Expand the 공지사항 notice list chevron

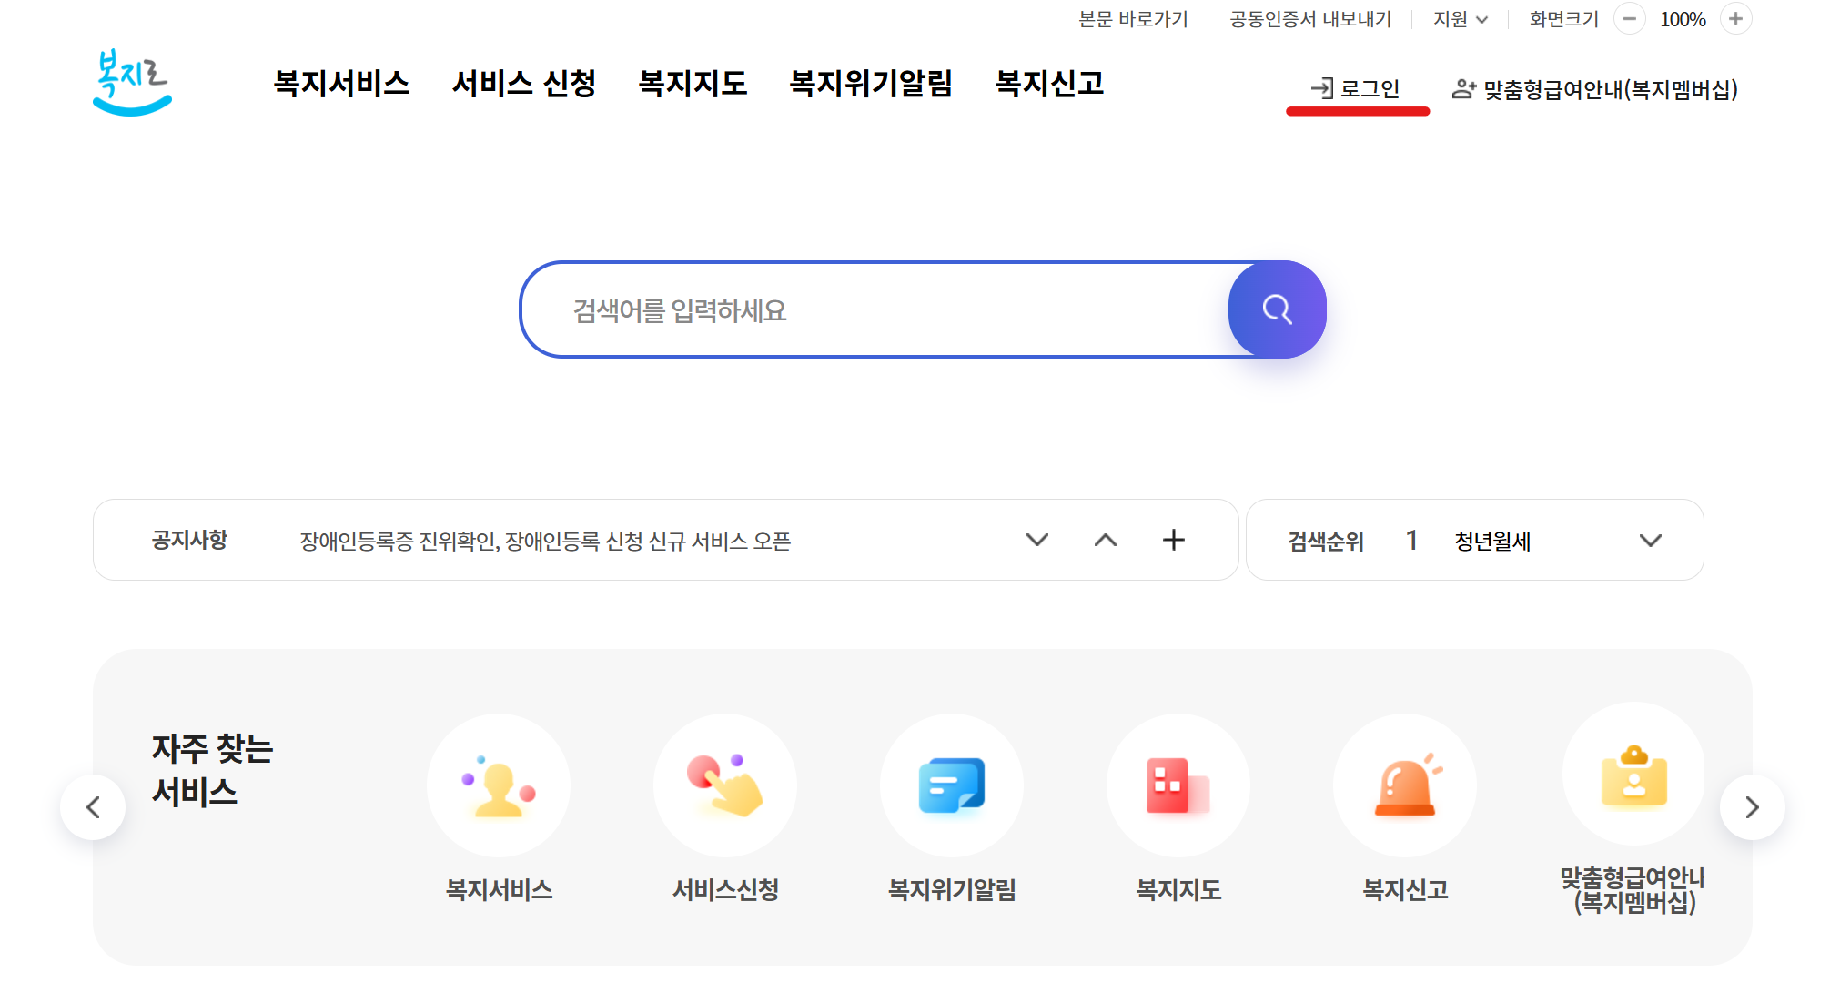point(1036,540)
